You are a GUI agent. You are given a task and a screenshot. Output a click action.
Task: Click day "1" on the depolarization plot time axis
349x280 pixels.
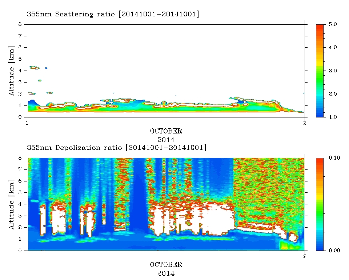pos(27,256)
